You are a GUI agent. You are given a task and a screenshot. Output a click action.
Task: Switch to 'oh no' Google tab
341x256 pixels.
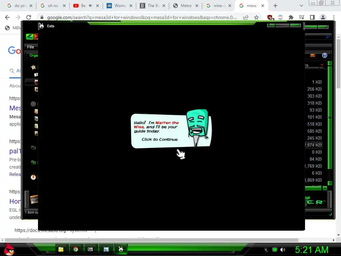point(53,6)
